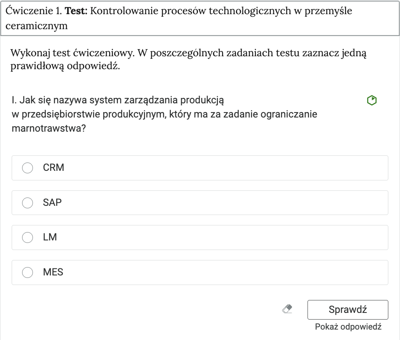Select the MES radio button
Screen dimensions: 400x340
[27, 272]
